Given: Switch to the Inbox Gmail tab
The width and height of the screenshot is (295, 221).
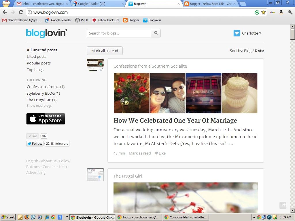Looking at the screenshot, I should tap(42, 4).
